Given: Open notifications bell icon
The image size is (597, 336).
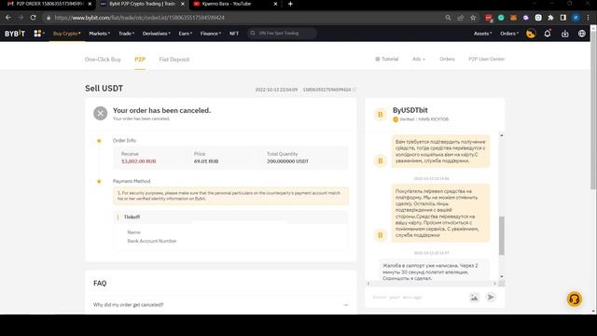Looking at the screenshot, I should [x=548, y=34].
